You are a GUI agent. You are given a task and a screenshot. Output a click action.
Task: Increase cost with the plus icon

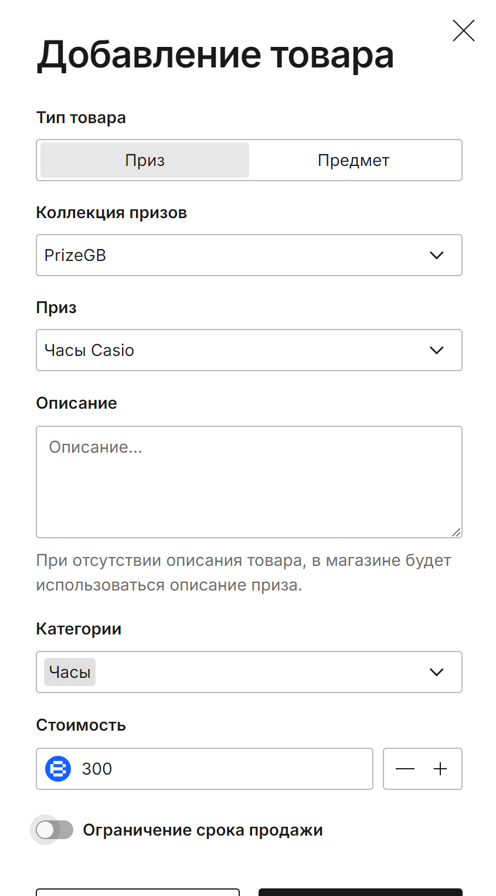click(x=440, y=769)
